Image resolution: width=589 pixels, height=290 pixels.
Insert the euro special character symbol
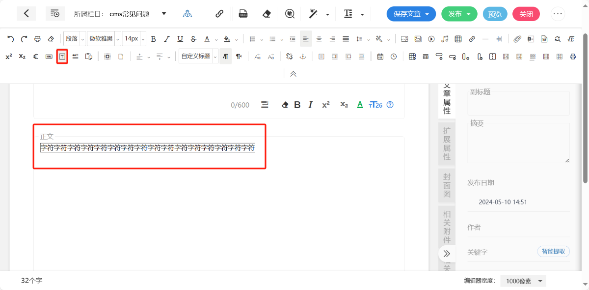coord(35,57)
